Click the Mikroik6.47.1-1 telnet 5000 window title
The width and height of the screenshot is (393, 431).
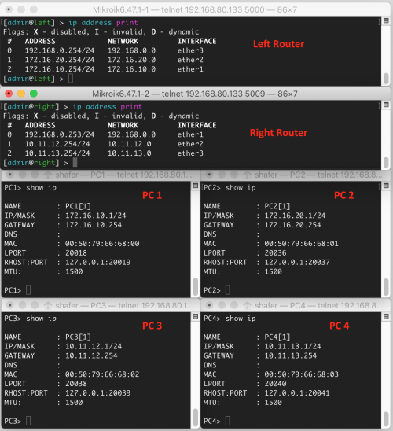[x=195, y=9]
